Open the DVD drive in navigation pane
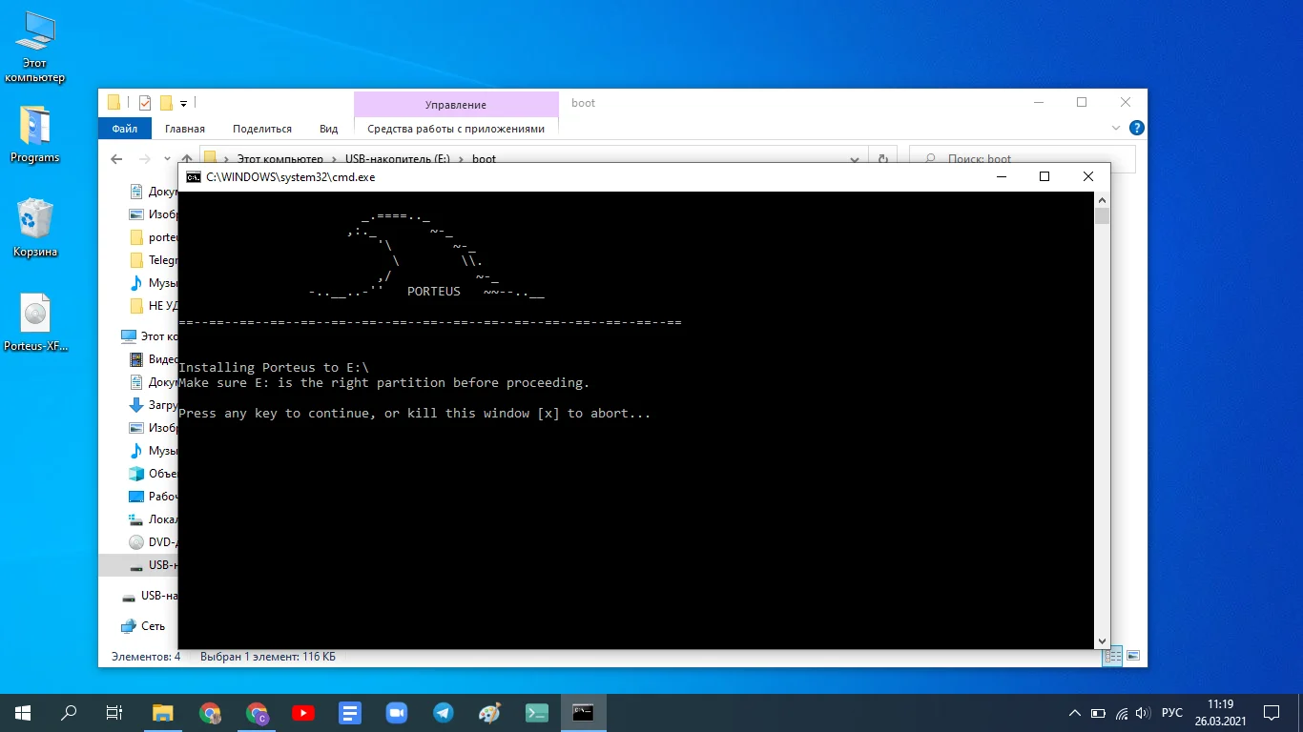 point(153,542)
